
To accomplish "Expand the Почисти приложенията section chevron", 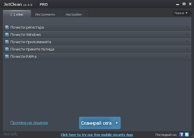I will (x=187, y=42).
